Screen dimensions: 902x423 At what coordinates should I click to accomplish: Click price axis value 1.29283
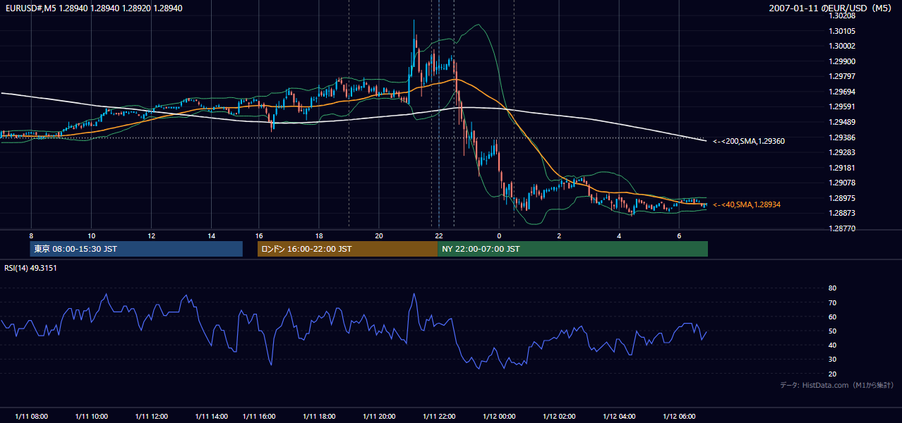coord(843,152)
